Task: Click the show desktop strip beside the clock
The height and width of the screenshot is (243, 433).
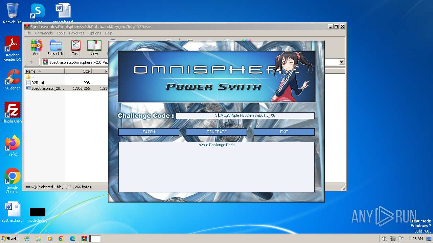Action: point(430,239)
